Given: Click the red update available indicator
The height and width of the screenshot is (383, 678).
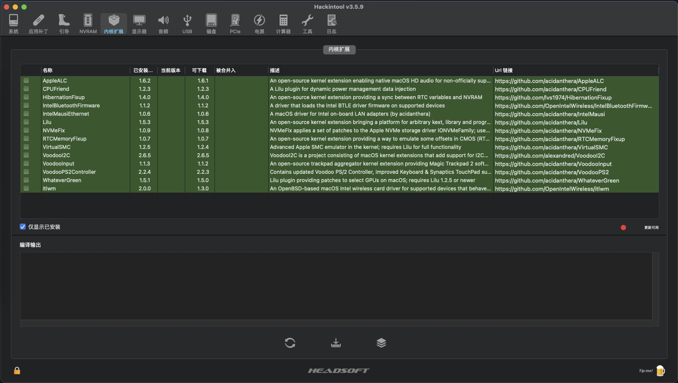Looking at the screenshot, I should [x=623, y=228].
